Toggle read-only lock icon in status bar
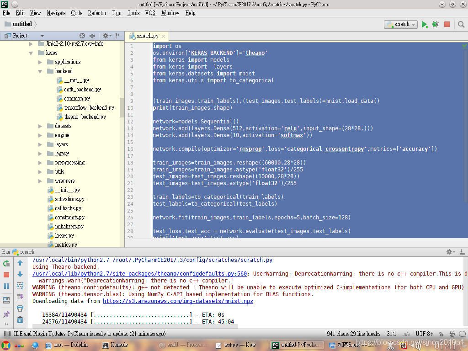This screenshot has width=468, height=351. pyautogui.click(x=441, y=334)
